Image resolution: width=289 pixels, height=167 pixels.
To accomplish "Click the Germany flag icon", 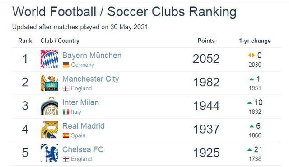I will [x=66, y=65].
